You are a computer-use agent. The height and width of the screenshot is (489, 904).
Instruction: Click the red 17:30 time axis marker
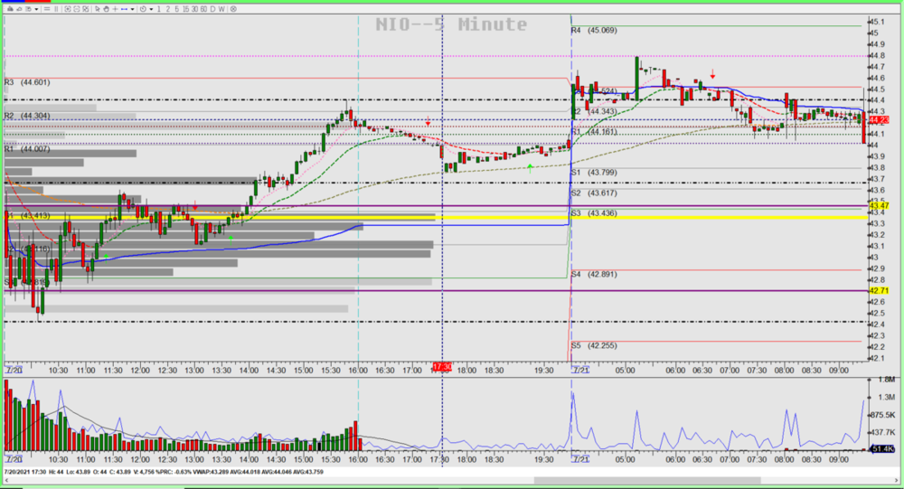pos(441,367)
